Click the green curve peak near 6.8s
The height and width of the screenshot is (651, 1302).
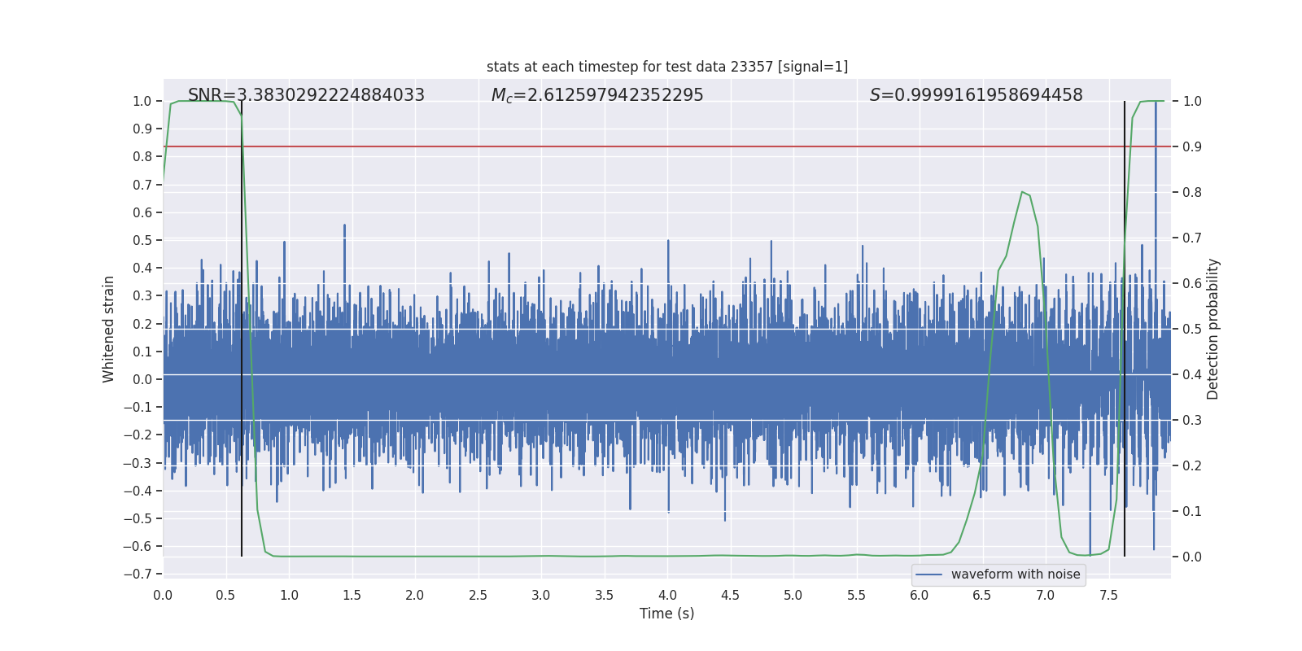(1023, 192)
